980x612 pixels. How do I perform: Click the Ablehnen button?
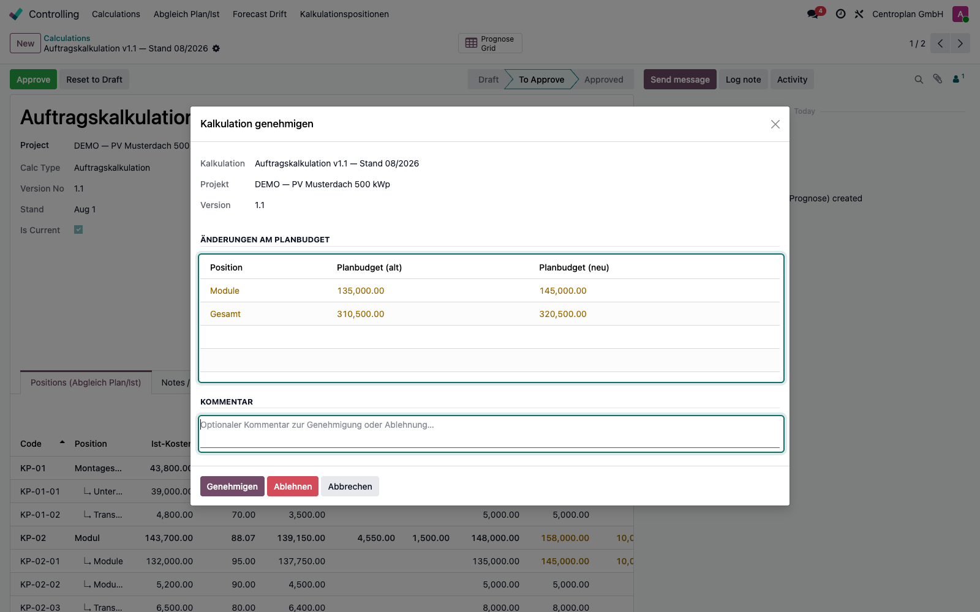click(x=293, y=487)
